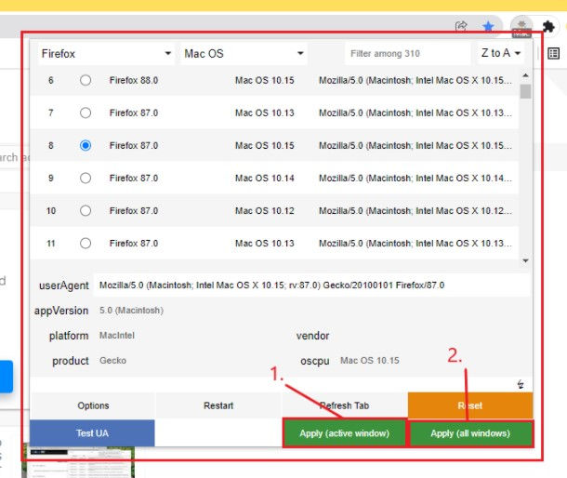Viewport: 567px width, 478px height.
Task: Select radio for row 11 Firefox 87.0
Action: coord(86,243)
